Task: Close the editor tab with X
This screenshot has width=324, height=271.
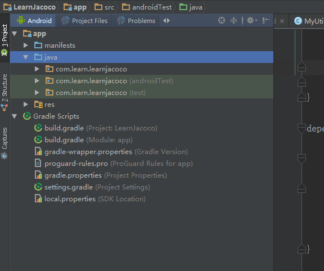Action: (282, 21)
